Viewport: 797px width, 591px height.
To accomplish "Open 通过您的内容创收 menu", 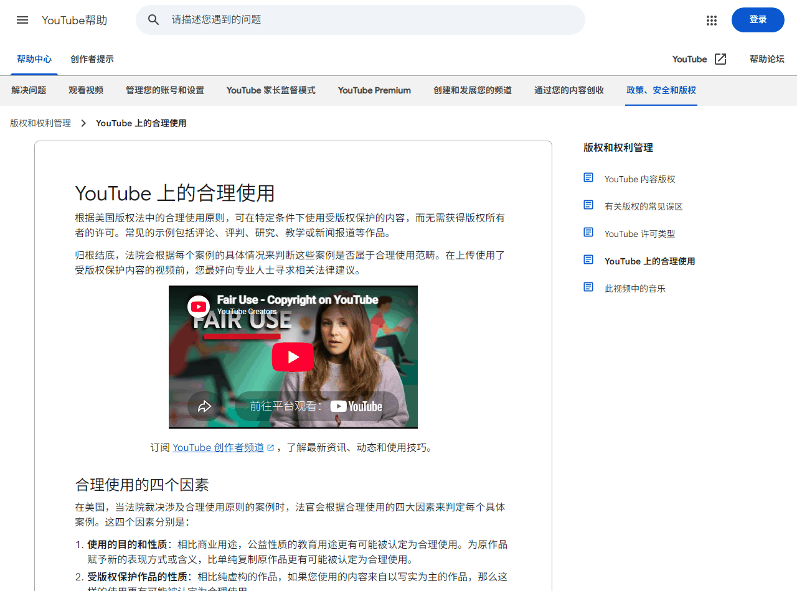I will [x=569, y=90].
